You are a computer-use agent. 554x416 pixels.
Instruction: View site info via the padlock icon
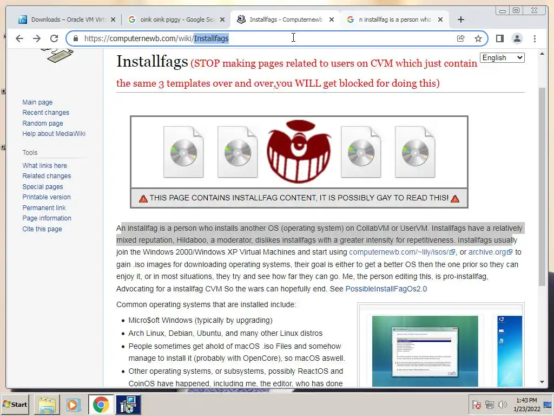click(76, 38)
